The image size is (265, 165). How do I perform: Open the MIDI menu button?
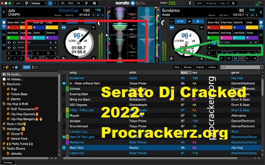point(199,3)
